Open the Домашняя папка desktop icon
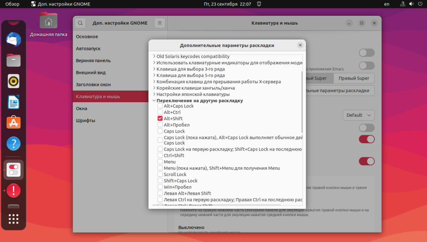This screenshot has height=242, width=427. tap(48, 25)
